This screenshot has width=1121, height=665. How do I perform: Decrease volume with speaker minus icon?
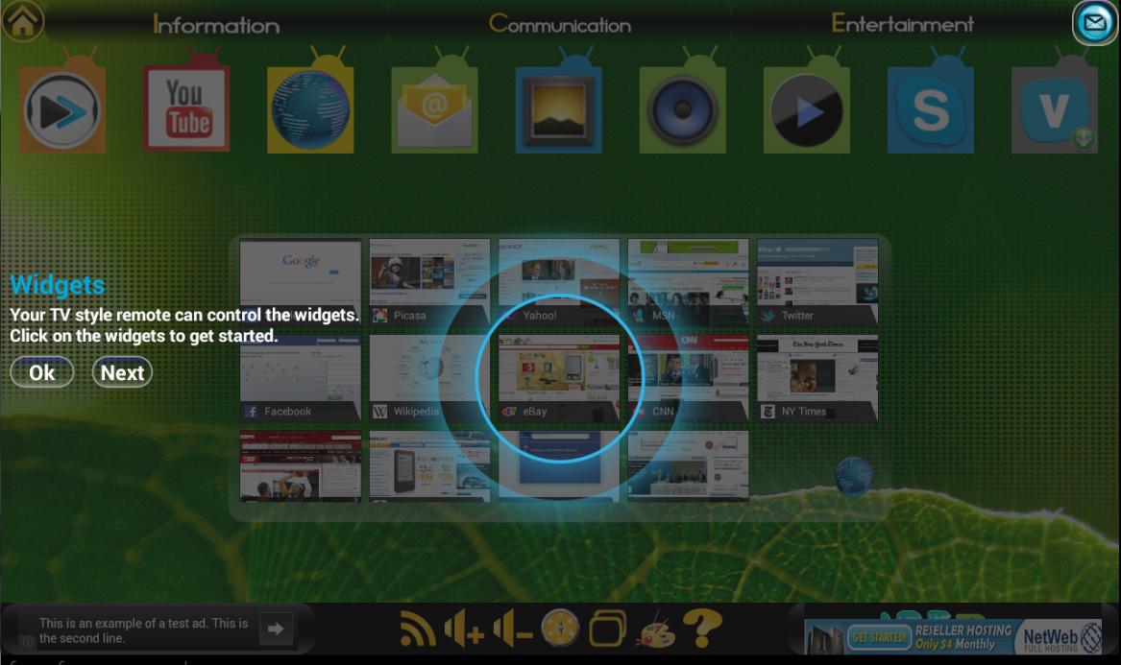pyautogui.click(x=513, y=629)
